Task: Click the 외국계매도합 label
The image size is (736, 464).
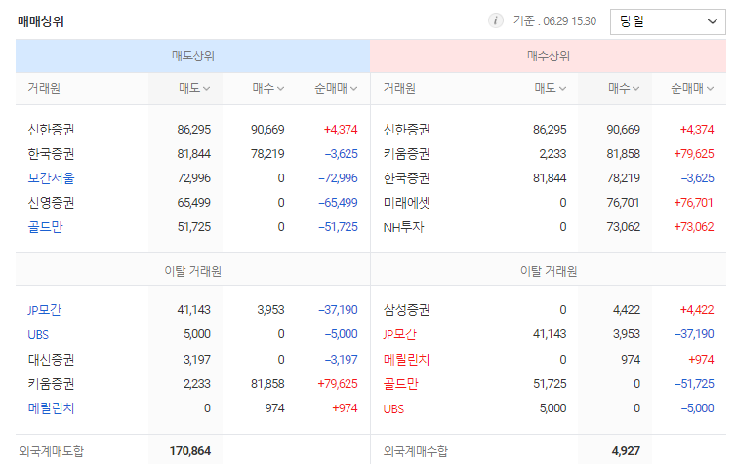Action: 51,451
